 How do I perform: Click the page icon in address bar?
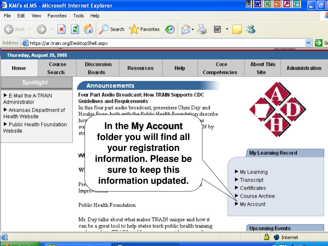25,43
